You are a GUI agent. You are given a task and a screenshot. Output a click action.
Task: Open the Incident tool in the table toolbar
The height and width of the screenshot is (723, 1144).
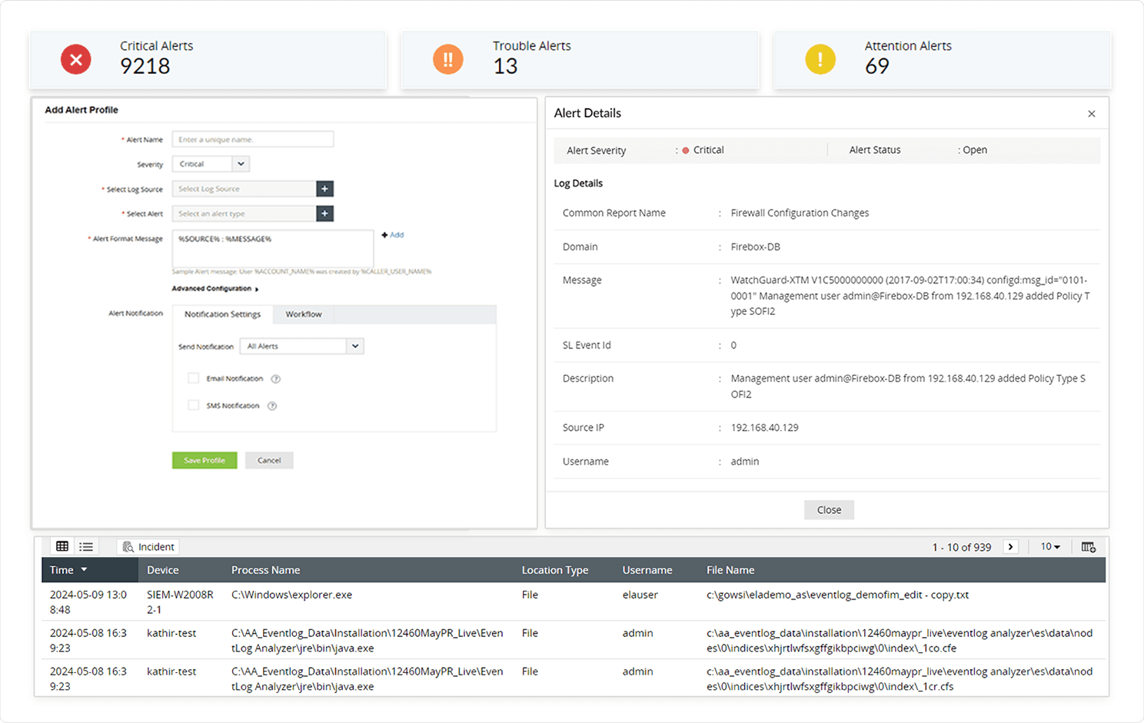(x=148, y=546)
